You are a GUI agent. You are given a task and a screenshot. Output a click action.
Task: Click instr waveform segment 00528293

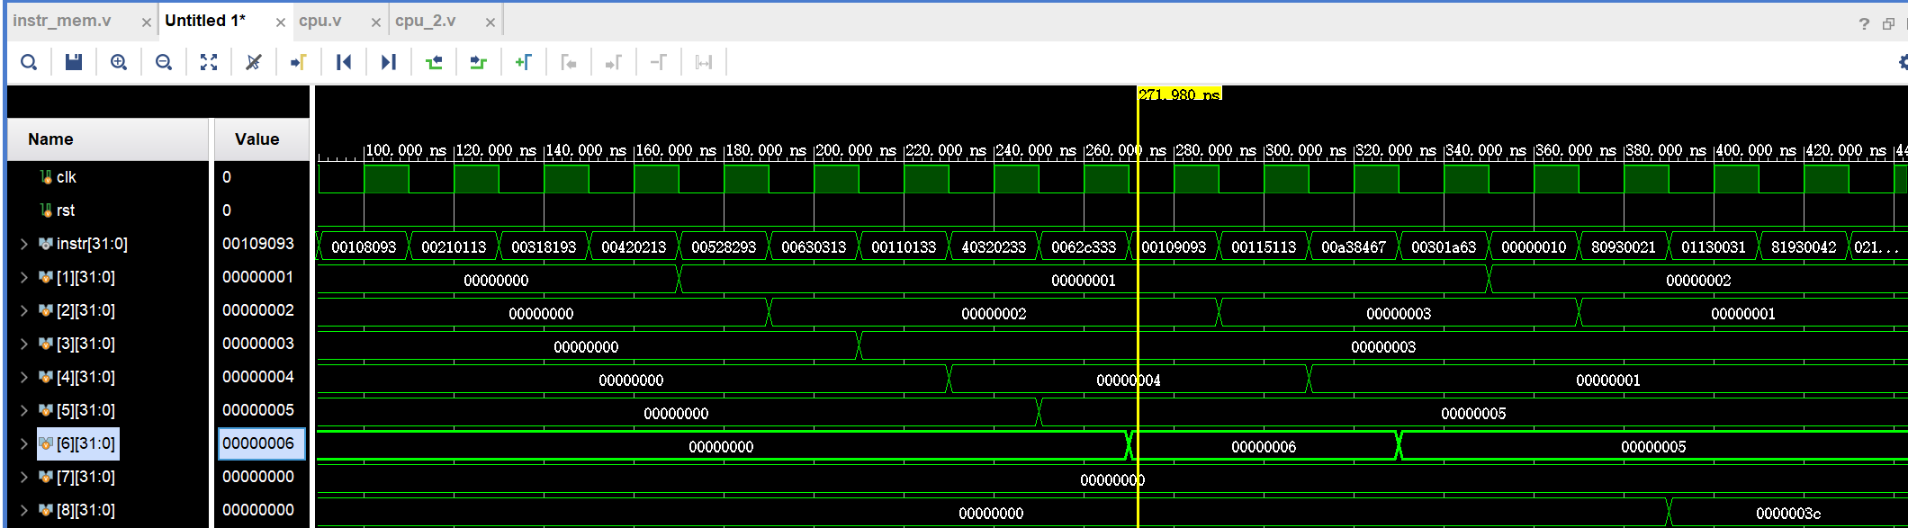(x=724, y=246)
